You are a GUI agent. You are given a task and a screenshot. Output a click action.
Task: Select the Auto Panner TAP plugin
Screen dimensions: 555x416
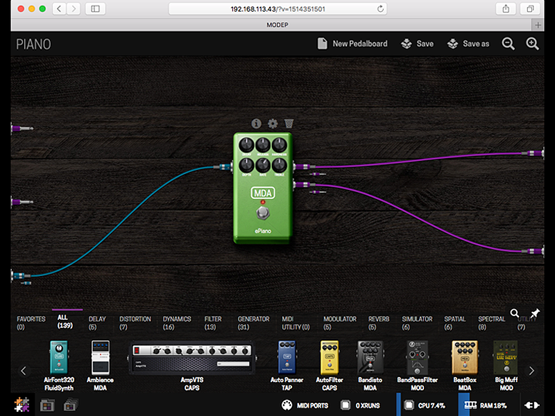point(287,366)
